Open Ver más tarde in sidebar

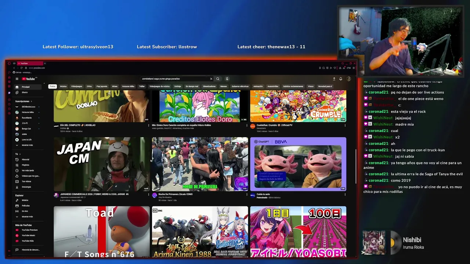(28, 170)
